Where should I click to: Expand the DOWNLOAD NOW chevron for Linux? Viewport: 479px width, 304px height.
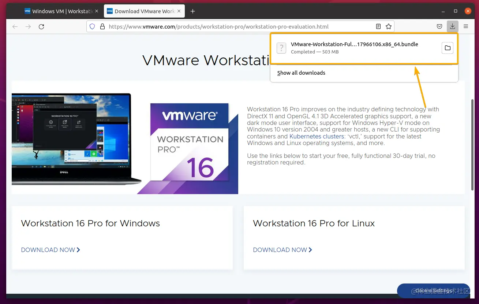tap(310, 250)
